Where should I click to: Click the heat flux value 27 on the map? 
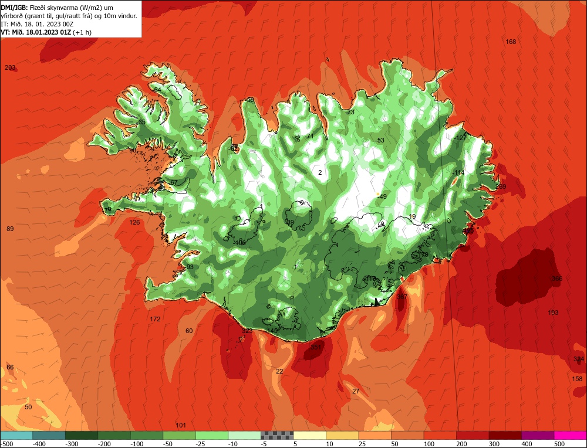356,392
